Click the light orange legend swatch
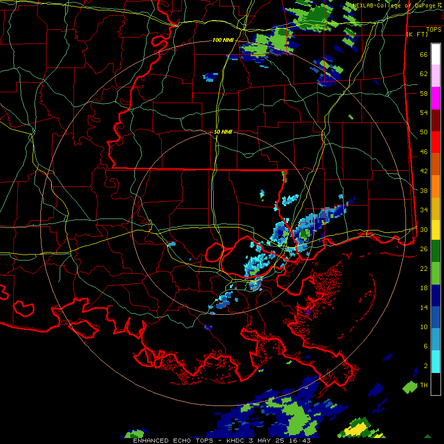 click(436, 186)
